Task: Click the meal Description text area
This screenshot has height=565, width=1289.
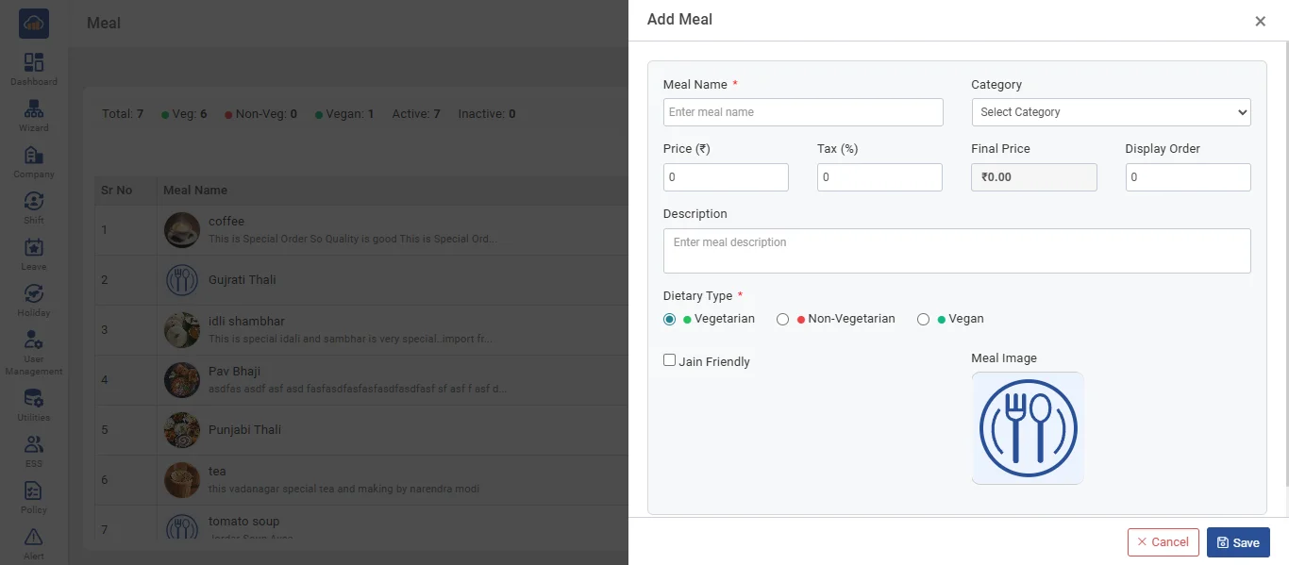Action: [x=957, y=251]
